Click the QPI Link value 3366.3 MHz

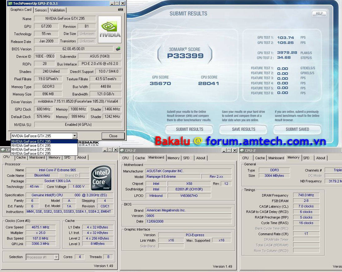(x=41, y=244)
